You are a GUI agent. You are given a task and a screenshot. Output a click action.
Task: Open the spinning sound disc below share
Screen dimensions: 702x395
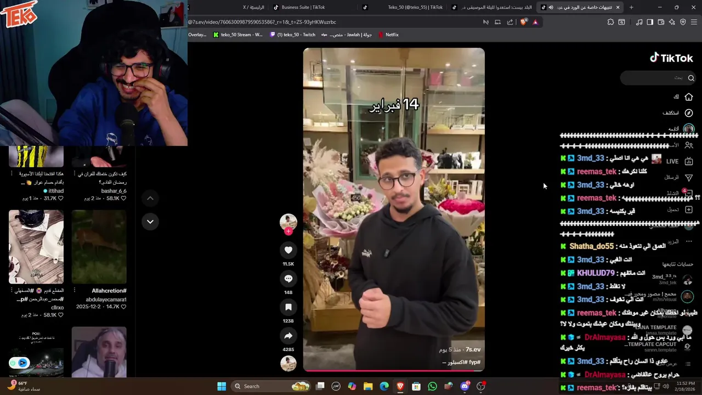(288, 363)
